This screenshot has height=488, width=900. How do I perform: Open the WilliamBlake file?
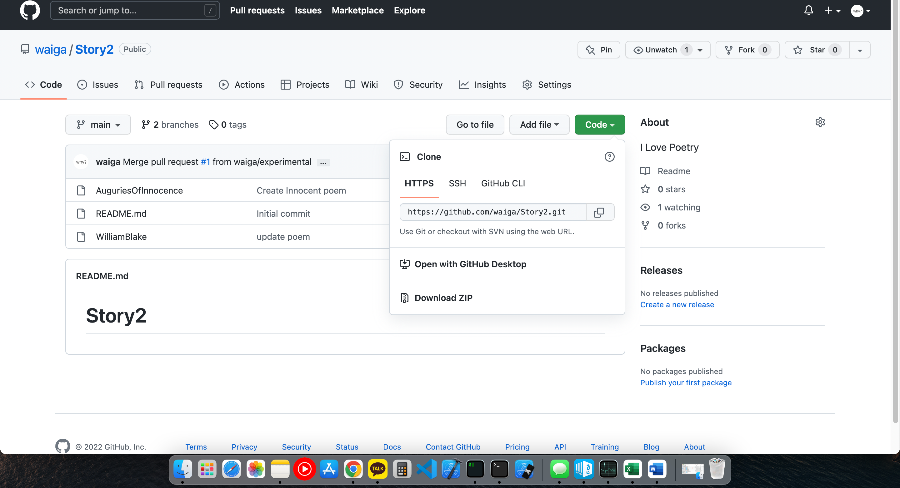pyautogui.click(x=121, y=237)
